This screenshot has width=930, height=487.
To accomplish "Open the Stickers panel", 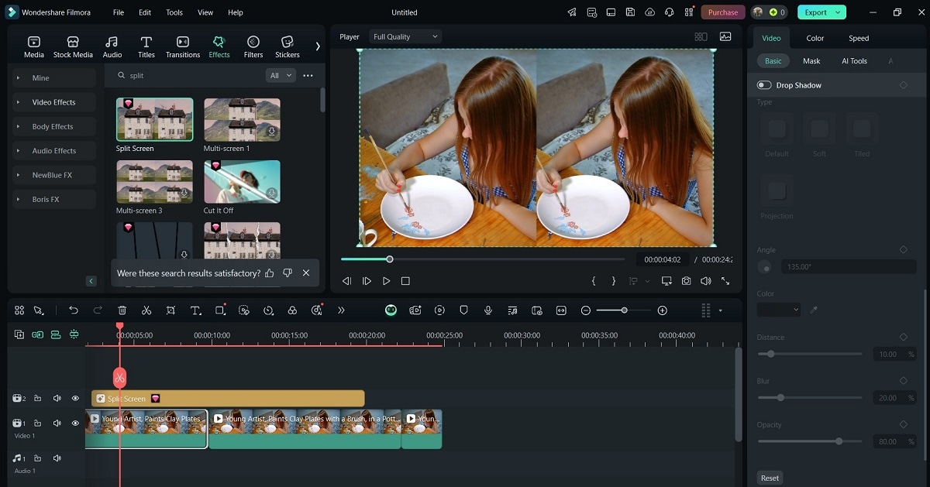I will coord(287,46).
